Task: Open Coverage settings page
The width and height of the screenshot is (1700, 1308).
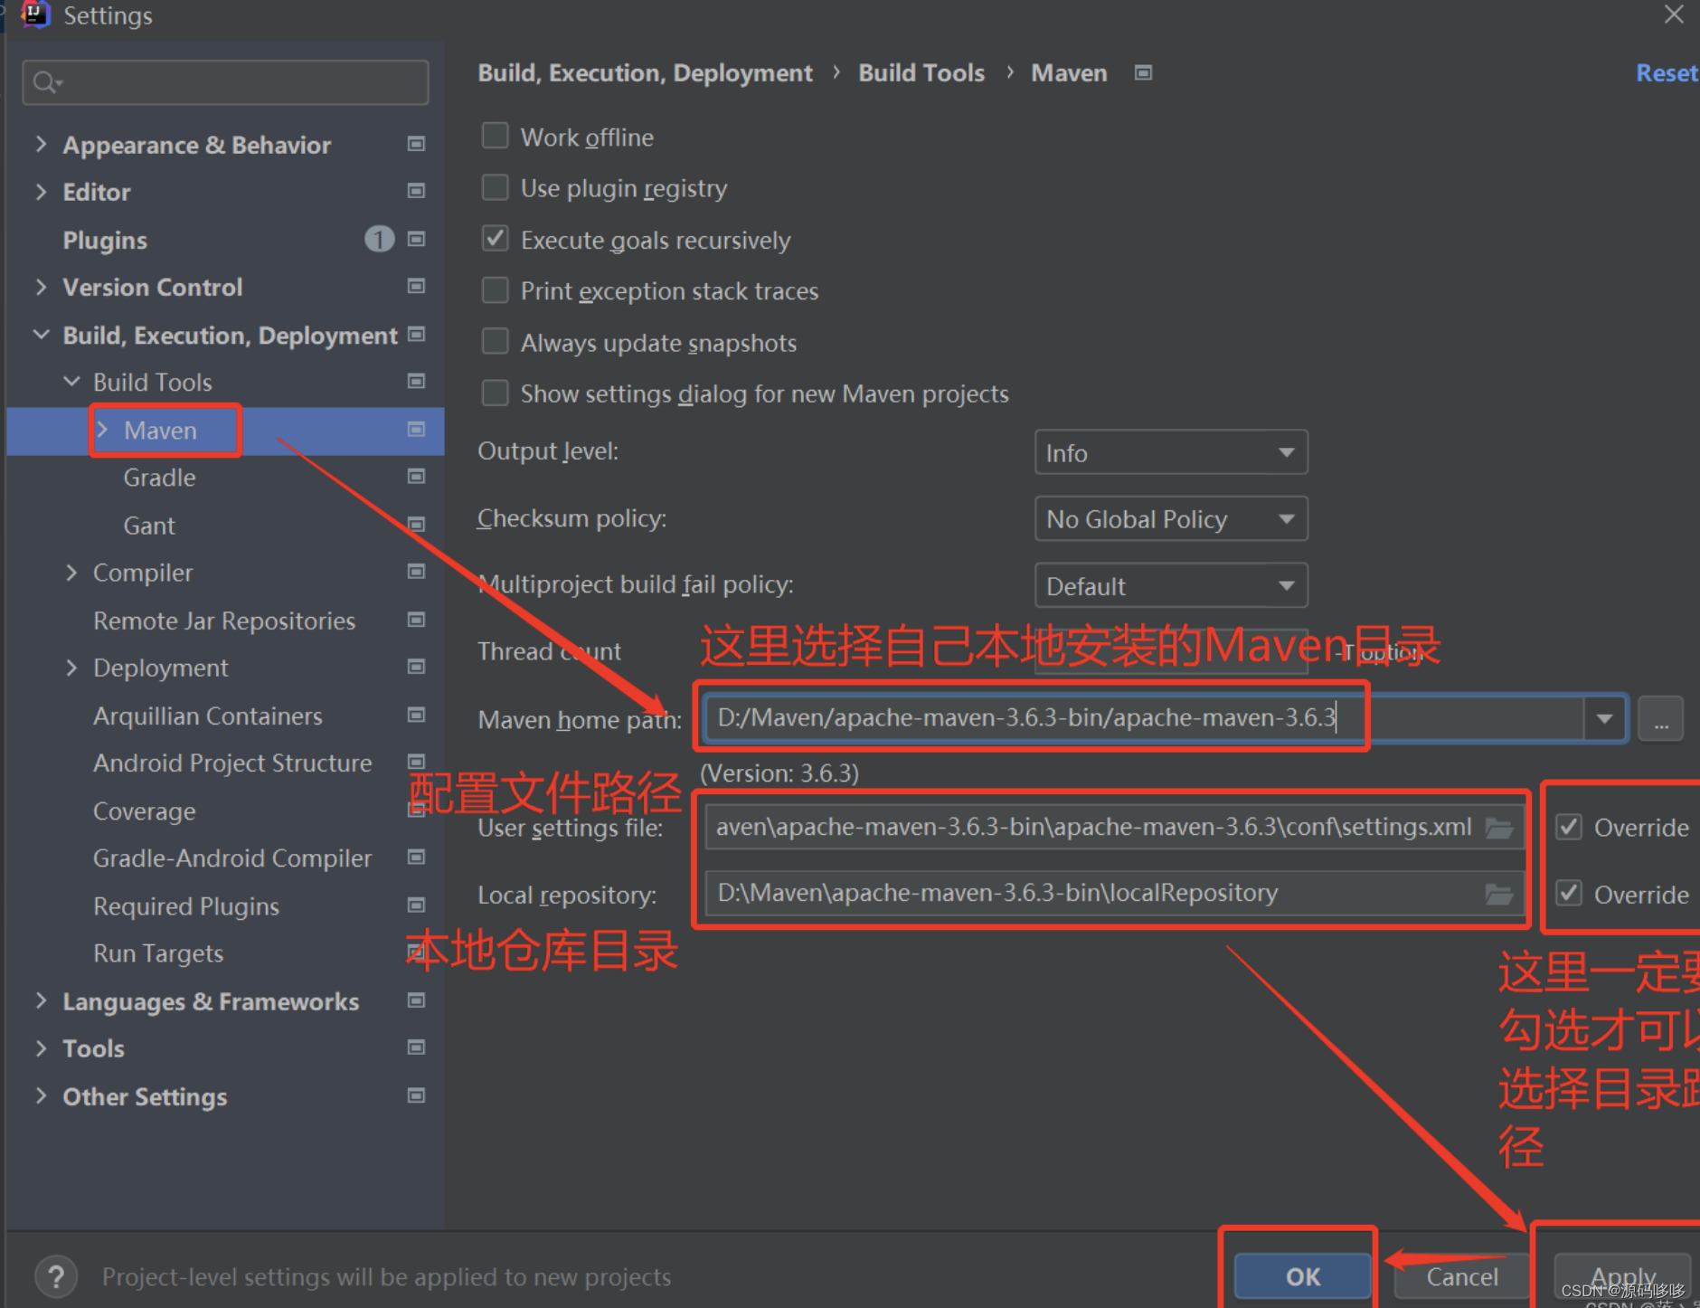Action: (x=144, y=811)
